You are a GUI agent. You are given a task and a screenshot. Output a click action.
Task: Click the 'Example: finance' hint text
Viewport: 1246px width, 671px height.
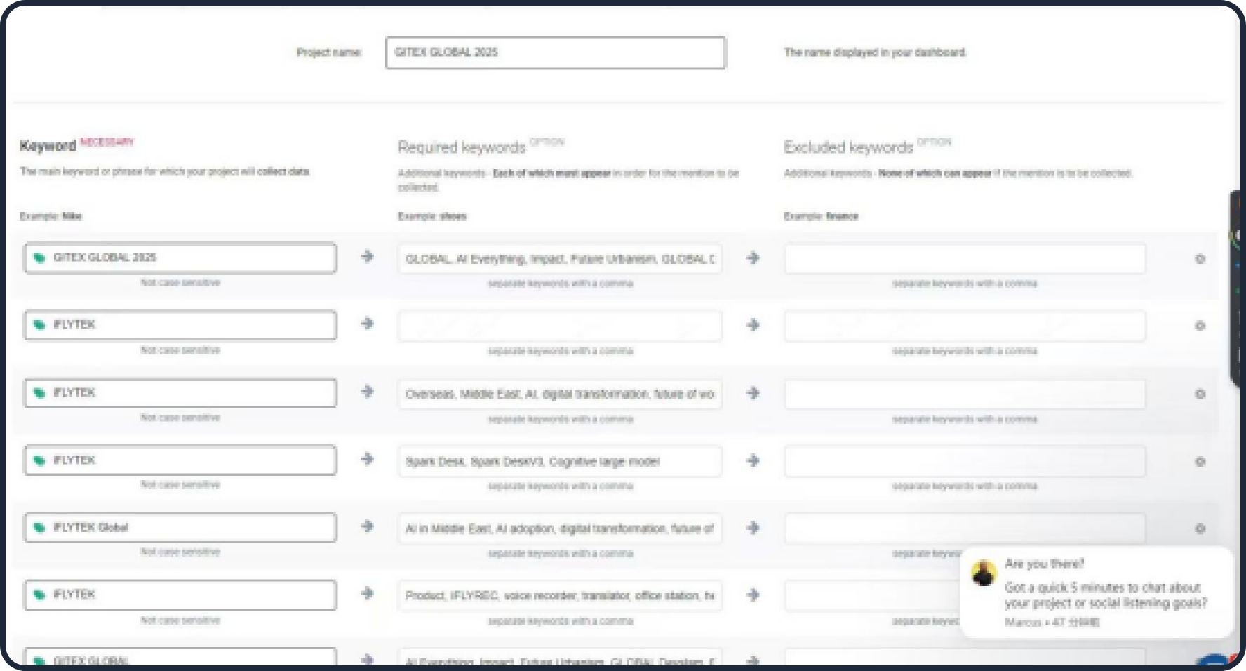click(x=821, y=216)
